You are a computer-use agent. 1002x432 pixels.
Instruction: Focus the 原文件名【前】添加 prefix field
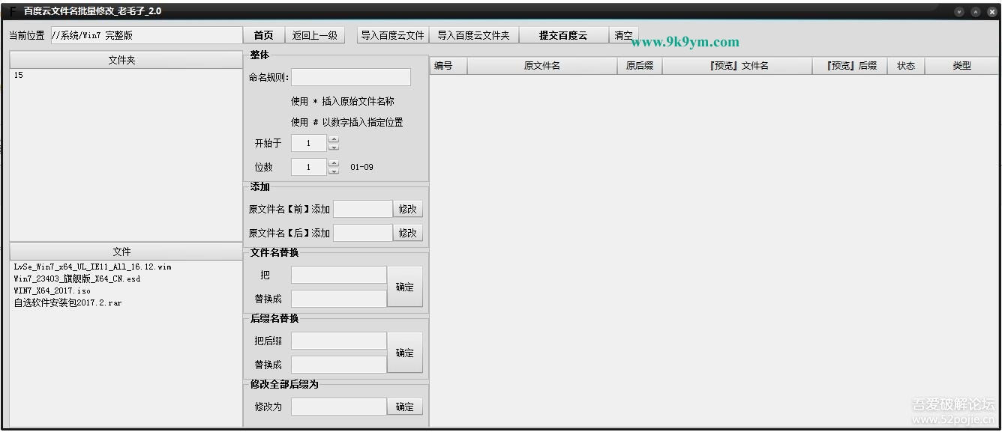click(x=363, y=209)
